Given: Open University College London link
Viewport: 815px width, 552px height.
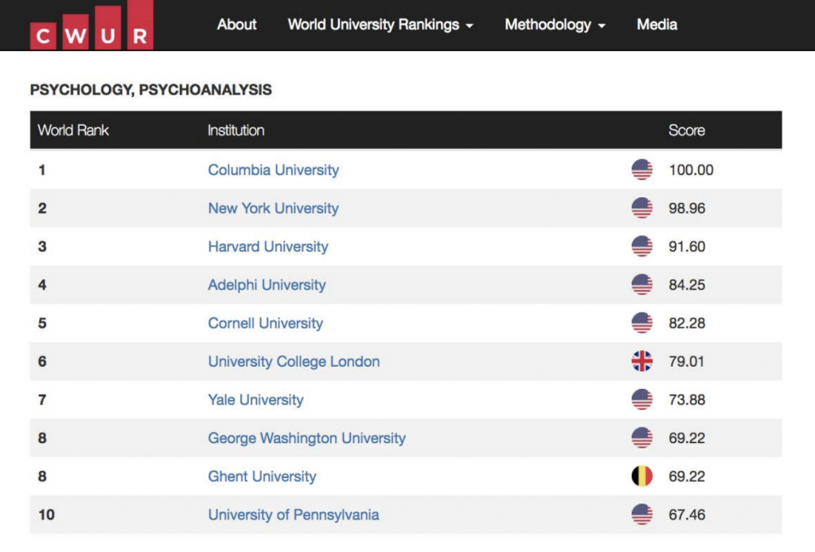Looking at the screenshot, I should tap(294, 361).
